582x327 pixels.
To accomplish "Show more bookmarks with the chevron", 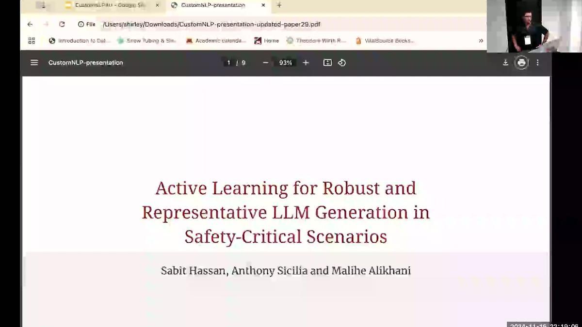I will pyautogui.click(x=481, y=41).
